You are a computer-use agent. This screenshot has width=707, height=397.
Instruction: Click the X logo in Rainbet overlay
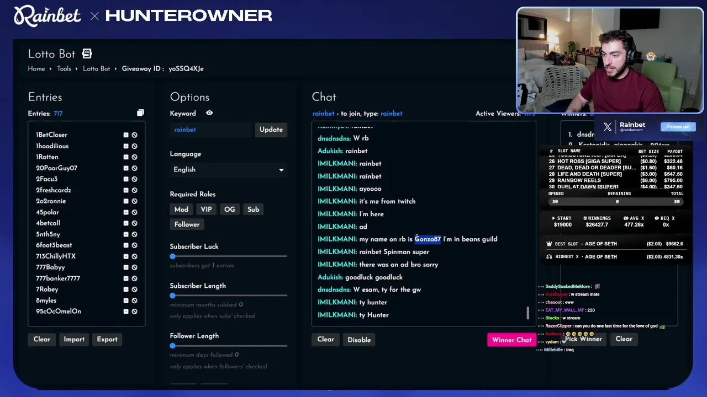[608, 127]
